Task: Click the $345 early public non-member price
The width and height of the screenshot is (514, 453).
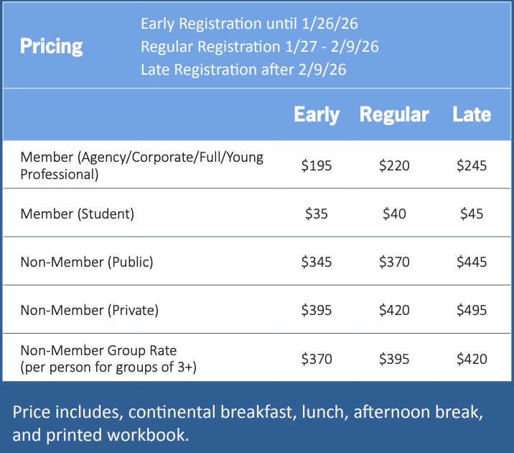Action: click(317, 262)
